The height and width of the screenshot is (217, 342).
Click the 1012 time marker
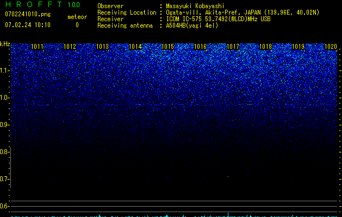(70, 47)
